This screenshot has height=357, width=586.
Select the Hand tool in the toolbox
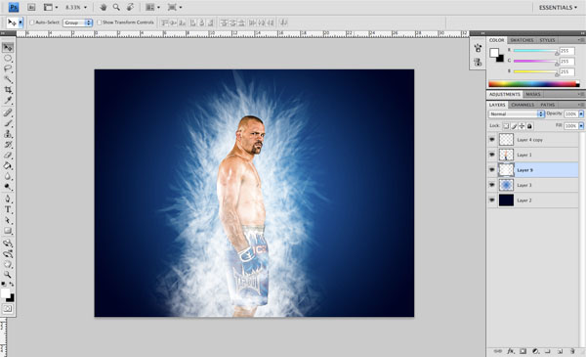[8, 264]
